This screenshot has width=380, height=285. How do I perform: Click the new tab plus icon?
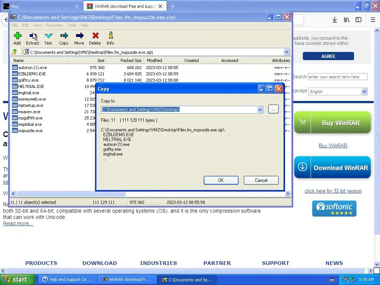173,6
